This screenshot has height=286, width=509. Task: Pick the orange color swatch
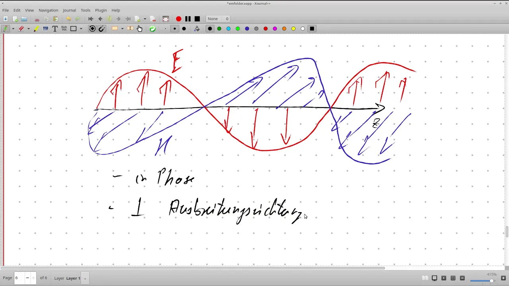pos(284,29)
